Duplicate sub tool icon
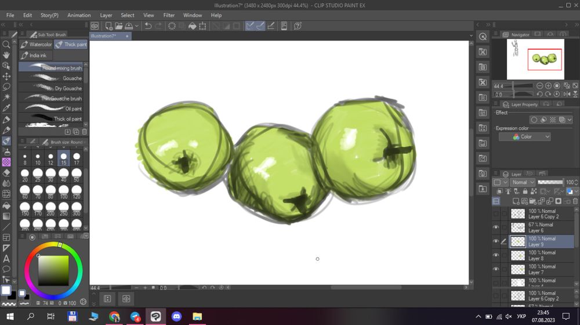The height and width of the screenshot is (325, 580). point(76,132)
